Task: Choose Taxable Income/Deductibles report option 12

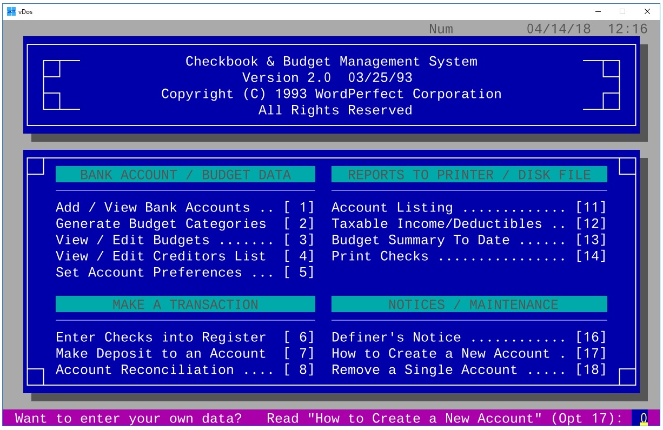Action: click(469, 224)
